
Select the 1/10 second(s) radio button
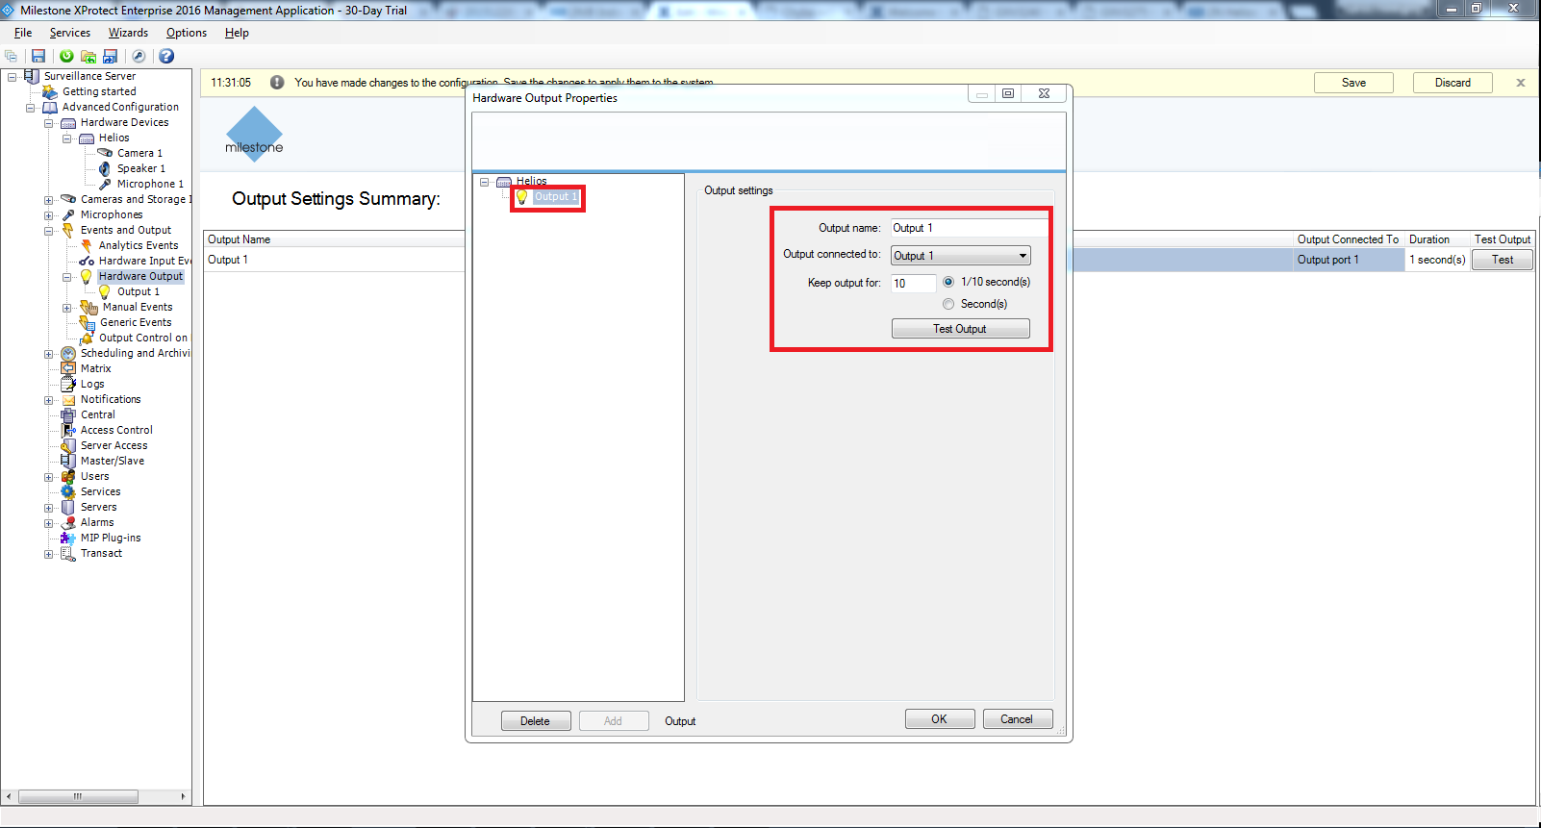click(x=948, y=282)
